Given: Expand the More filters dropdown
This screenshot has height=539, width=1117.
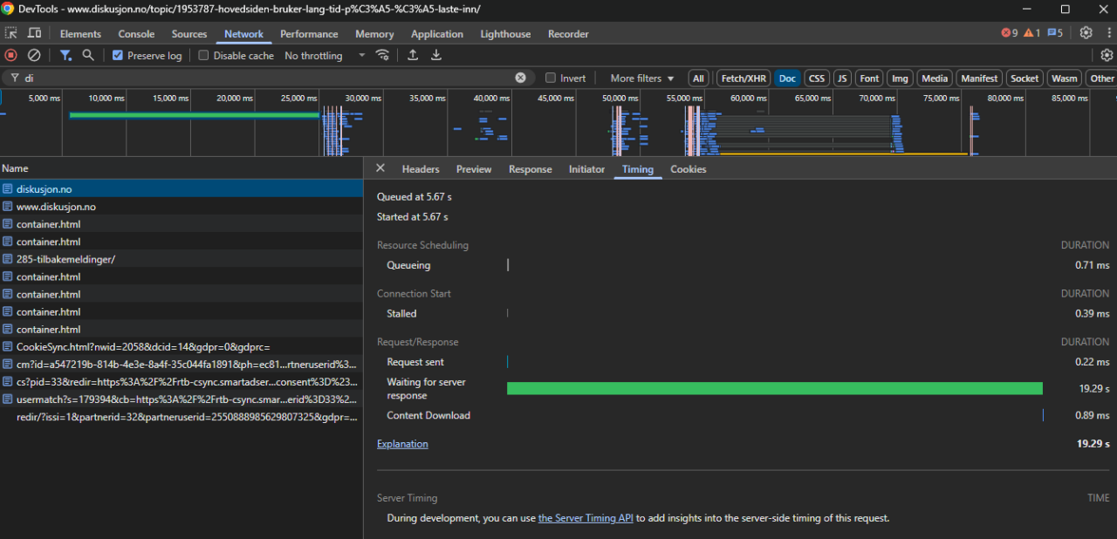Looking at the screenshot, I should coord(642,78).
